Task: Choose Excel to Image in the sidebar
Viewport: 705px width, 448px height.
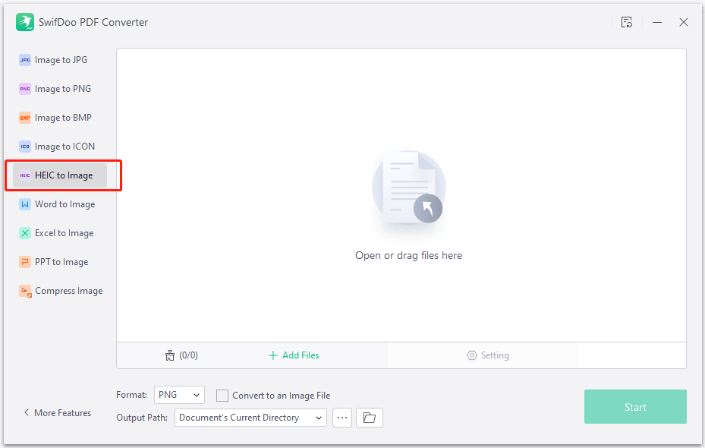Action: (65, 233)
